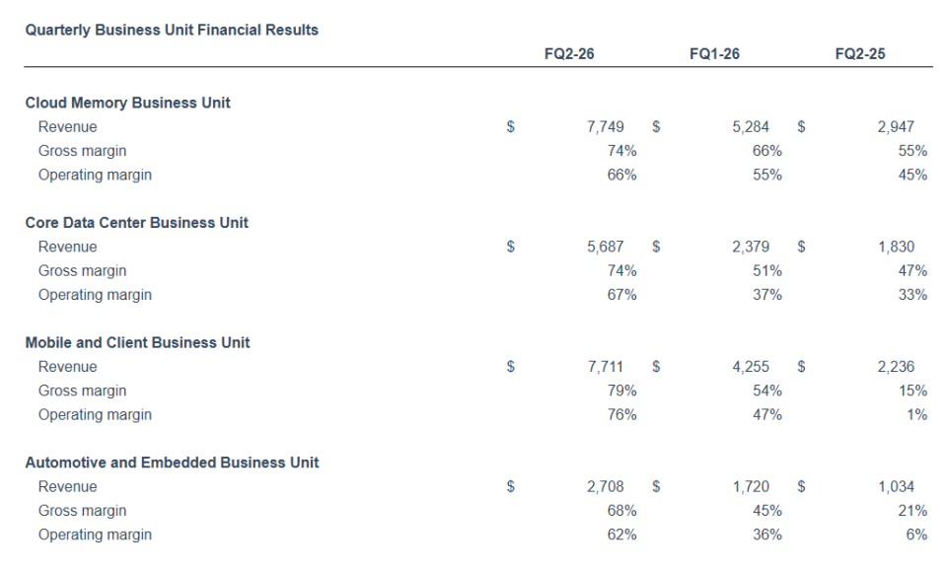Click Mobile and Client FQ1-26 revenue 4,255
Viewport: 947px width, 572px height.
point(751,367)
